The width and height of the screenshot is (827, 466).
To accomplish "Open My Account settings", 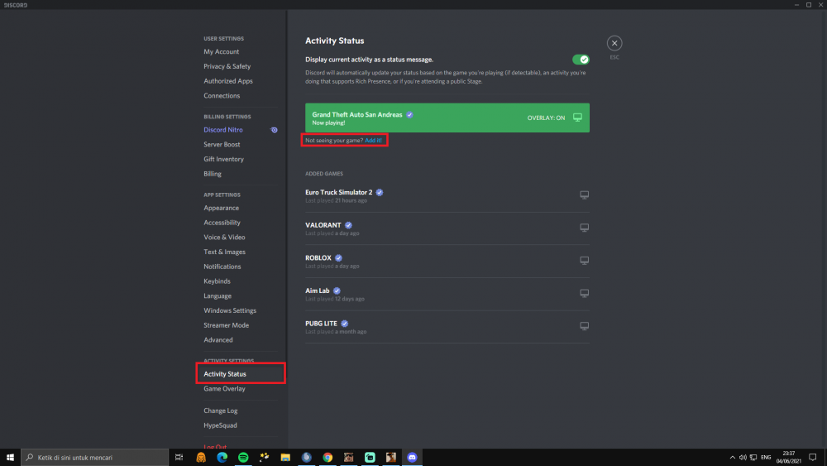I will tap(221, 51).
